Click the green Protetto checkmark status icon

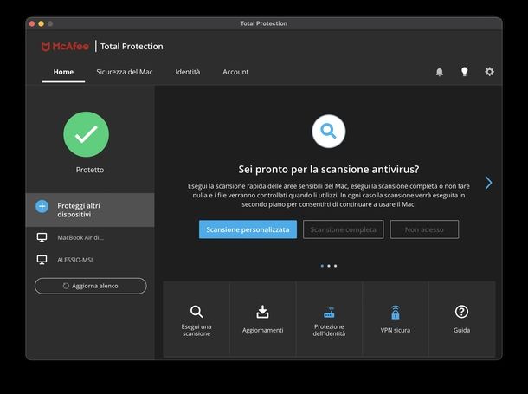click(87, 134)
